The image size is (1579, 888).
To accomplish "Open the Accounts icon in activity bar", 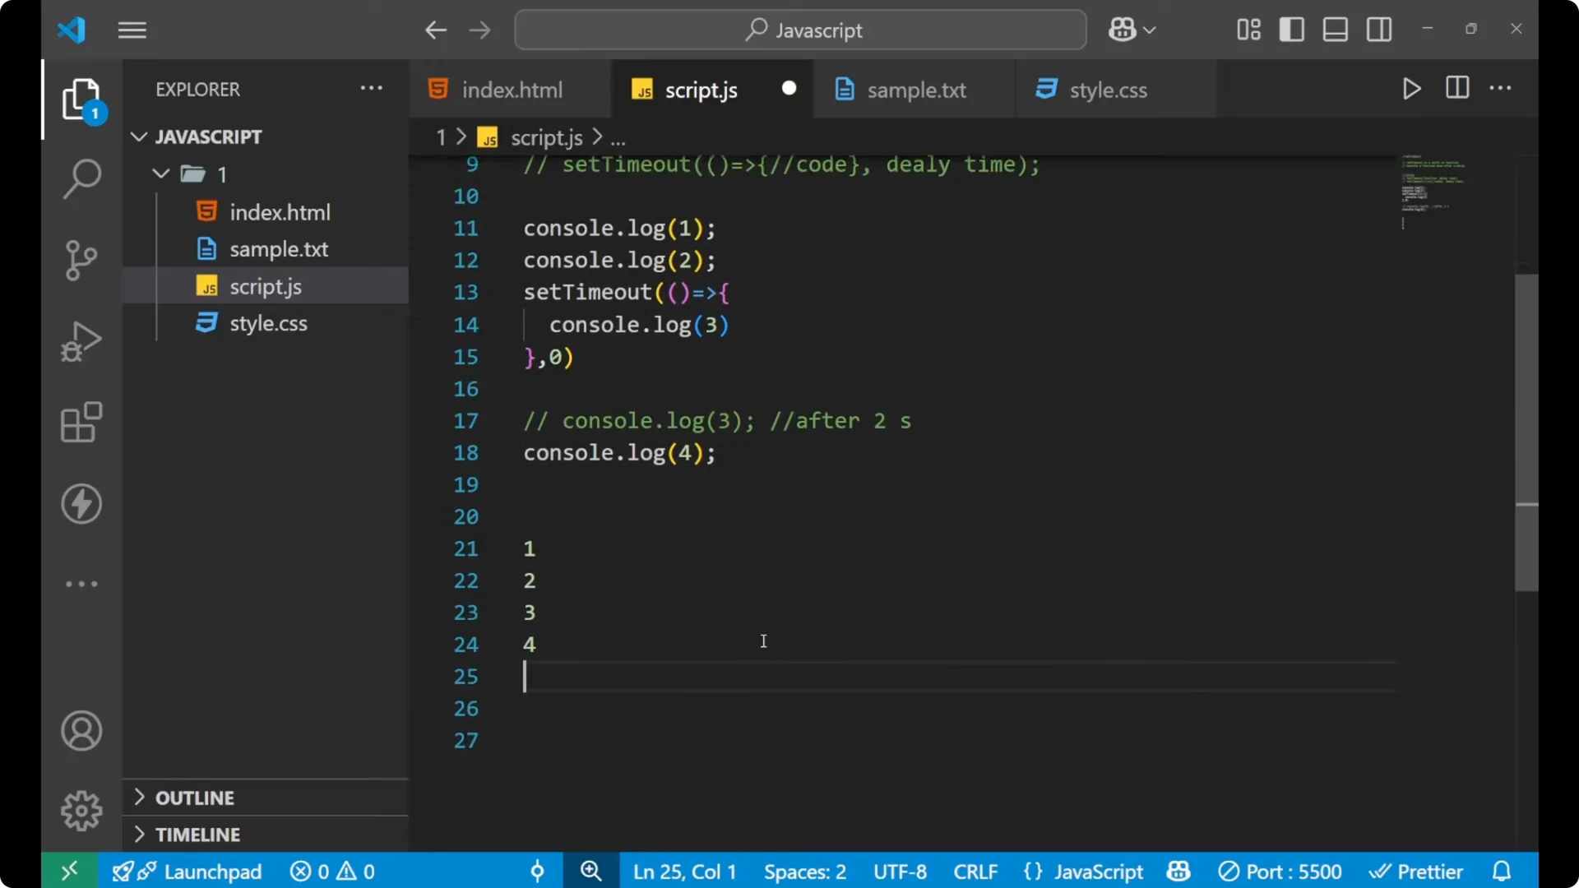I will [x=81, y=730].
